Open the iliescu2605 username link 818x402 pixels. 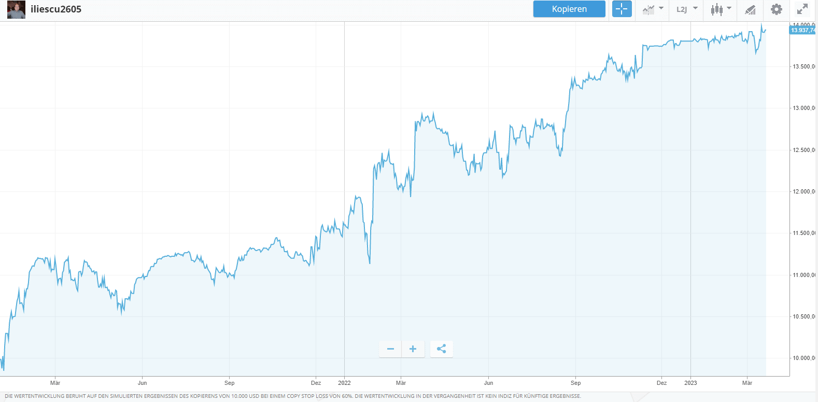pos(56,9)
